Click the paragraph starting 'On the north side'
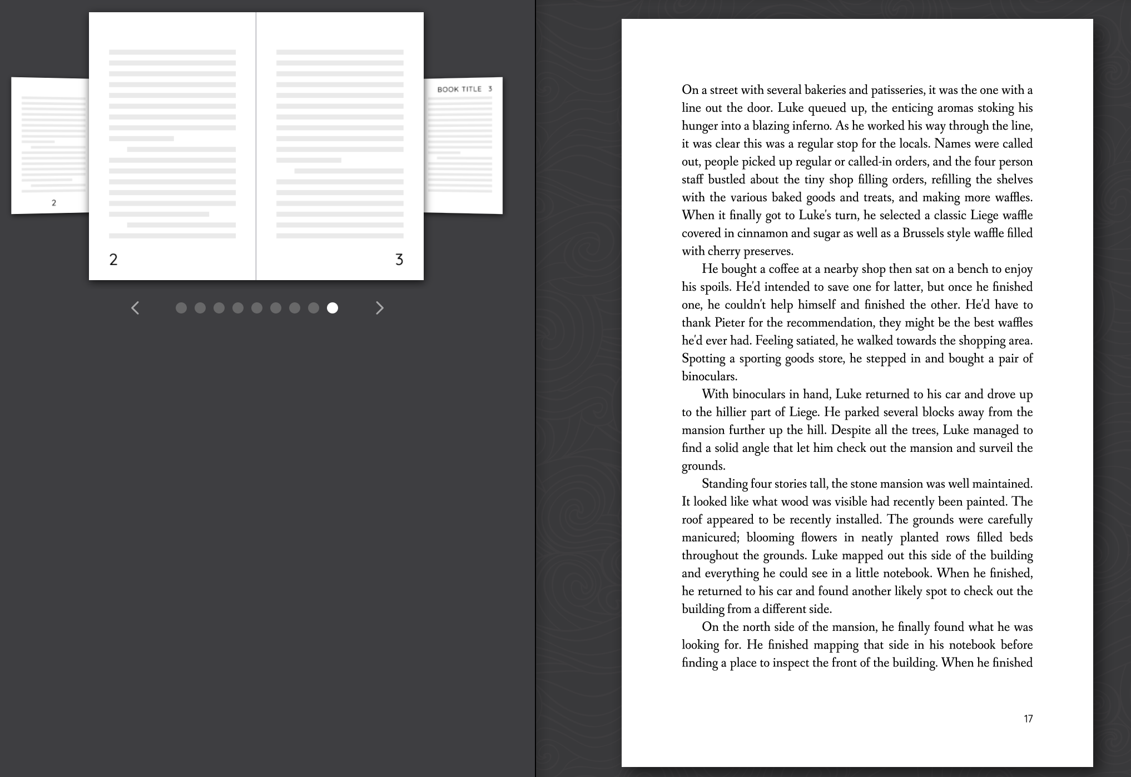This screenshot has width=1131, height=777. point(857,645)
